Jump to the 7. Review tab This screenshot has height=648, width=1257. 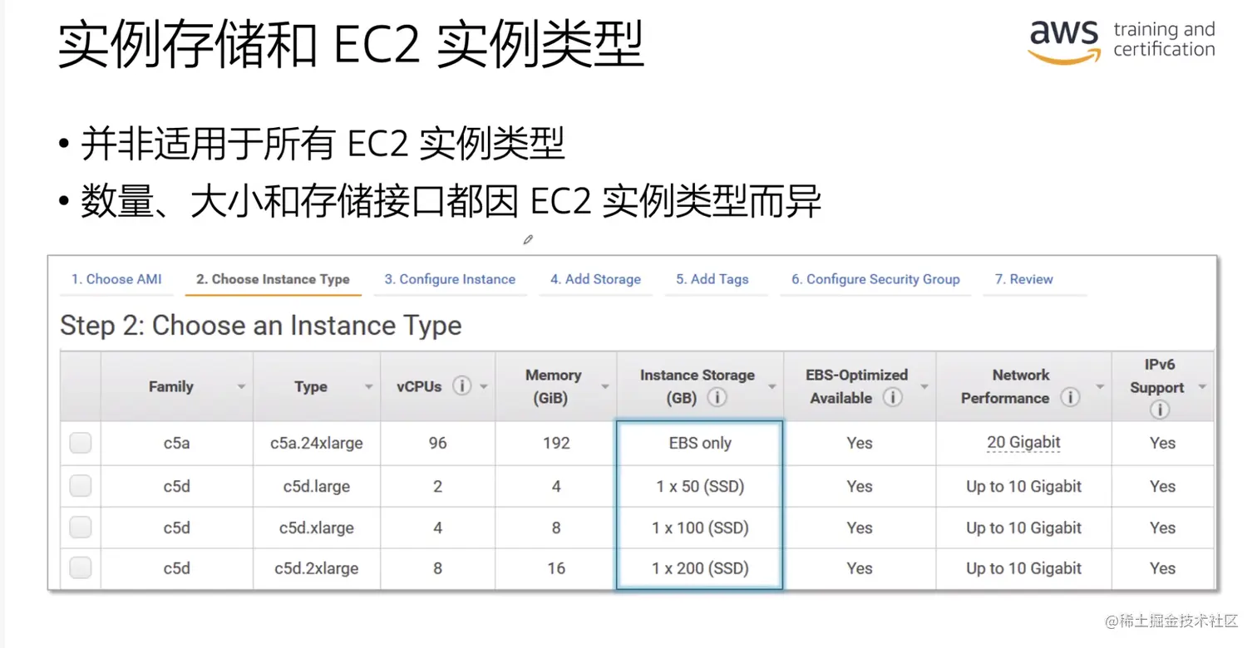[1024, 279]
